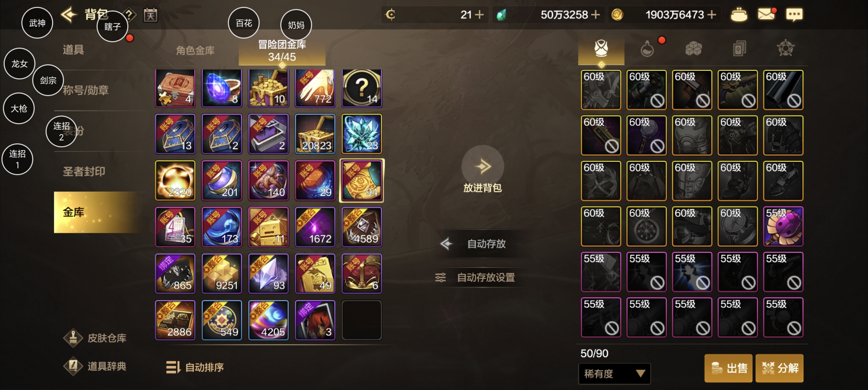Switch to the 角色金库 tab

pos(195,50)
